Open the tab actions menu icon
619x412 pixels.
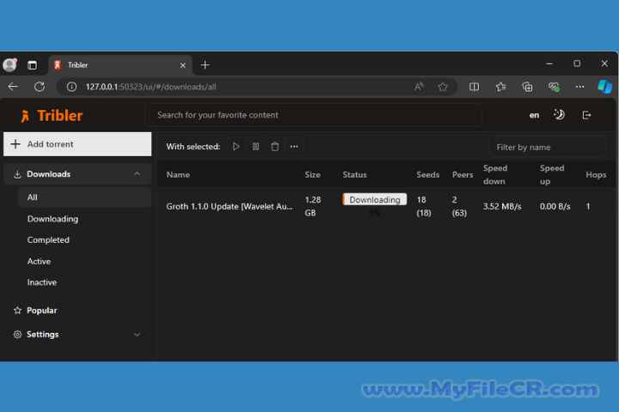(x=32, y=65)
